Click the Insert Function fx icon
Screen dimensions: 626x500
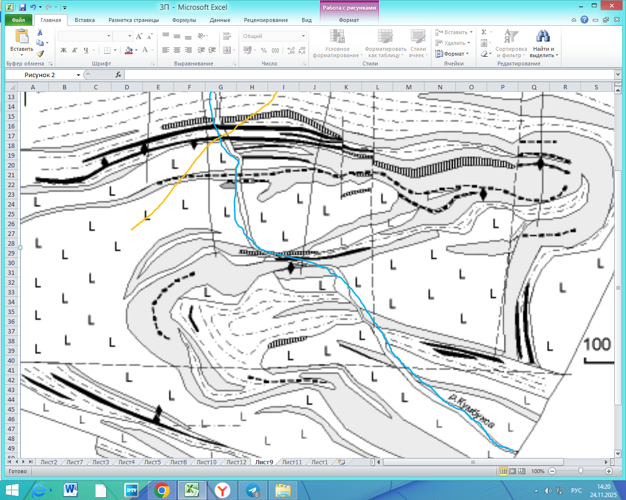[118, 75]
